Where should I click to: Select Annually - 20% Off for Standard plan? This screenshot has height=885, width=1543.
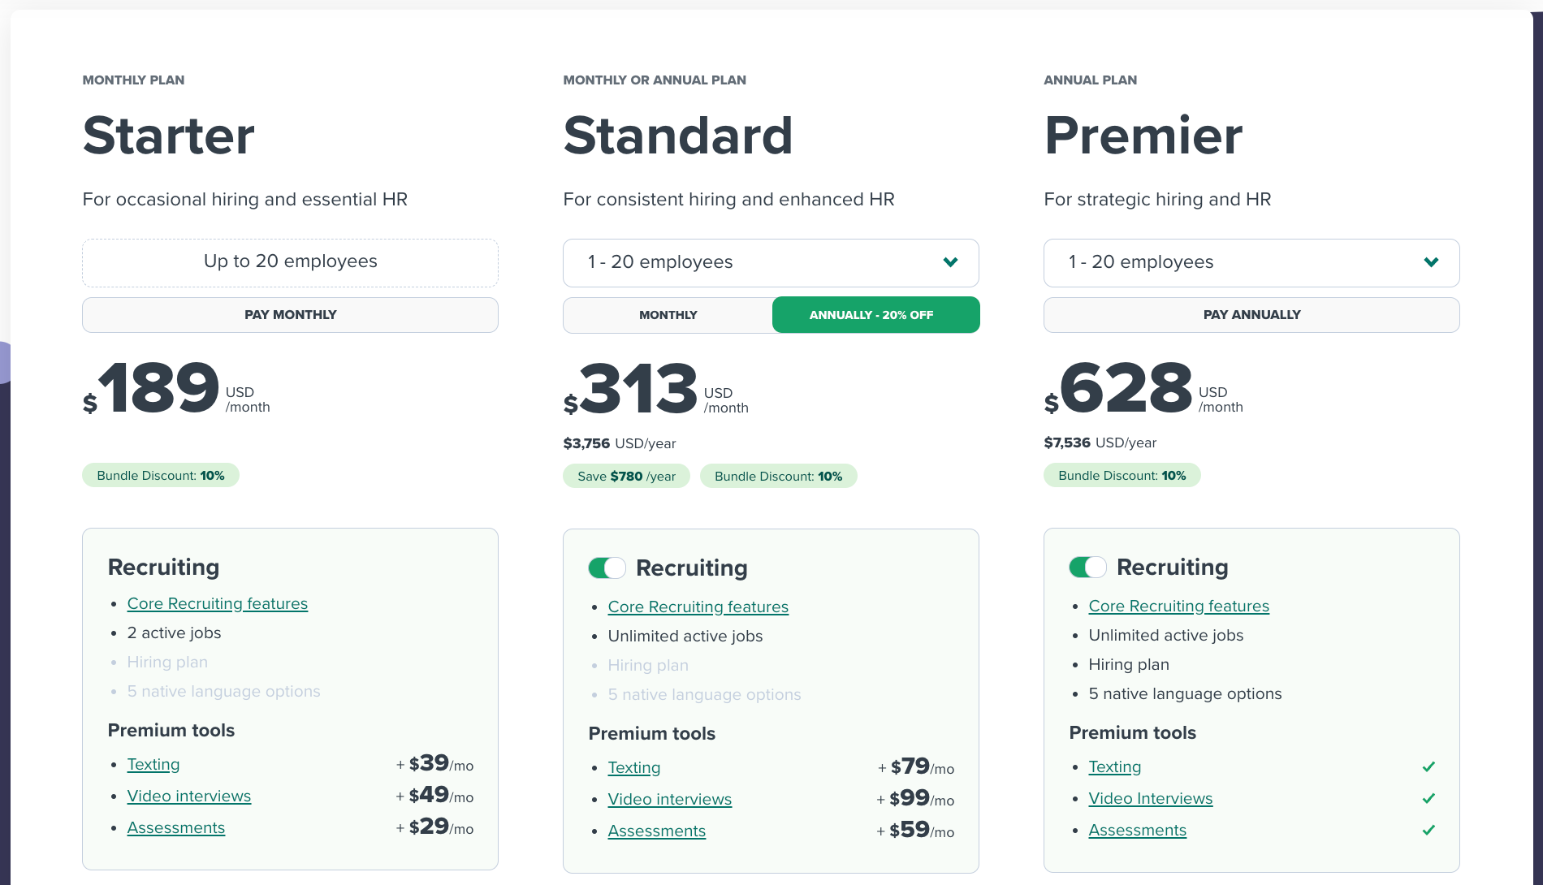(x=875, y=314)
